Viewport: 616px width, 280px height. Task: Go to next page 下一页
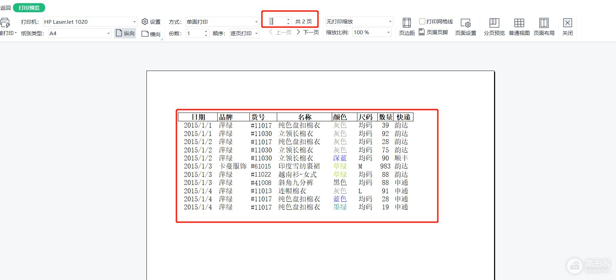click(308, 32)
